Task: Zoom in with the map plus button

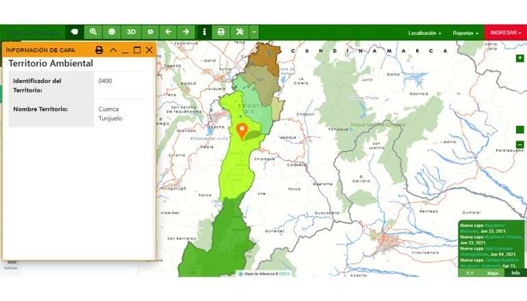Action: click(x=519, y=59)
